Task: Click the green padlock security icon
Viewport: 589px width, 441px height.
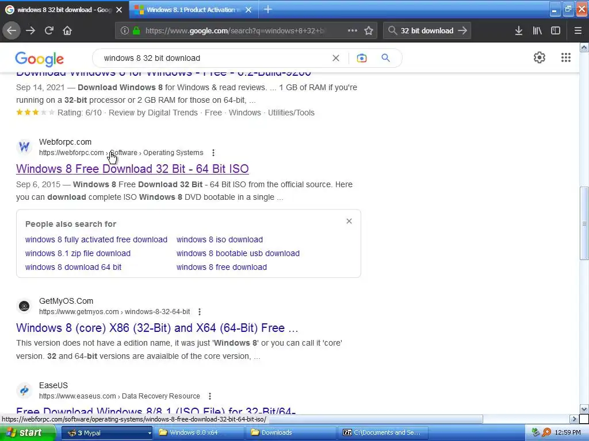Action: click(x=136, y=31)
